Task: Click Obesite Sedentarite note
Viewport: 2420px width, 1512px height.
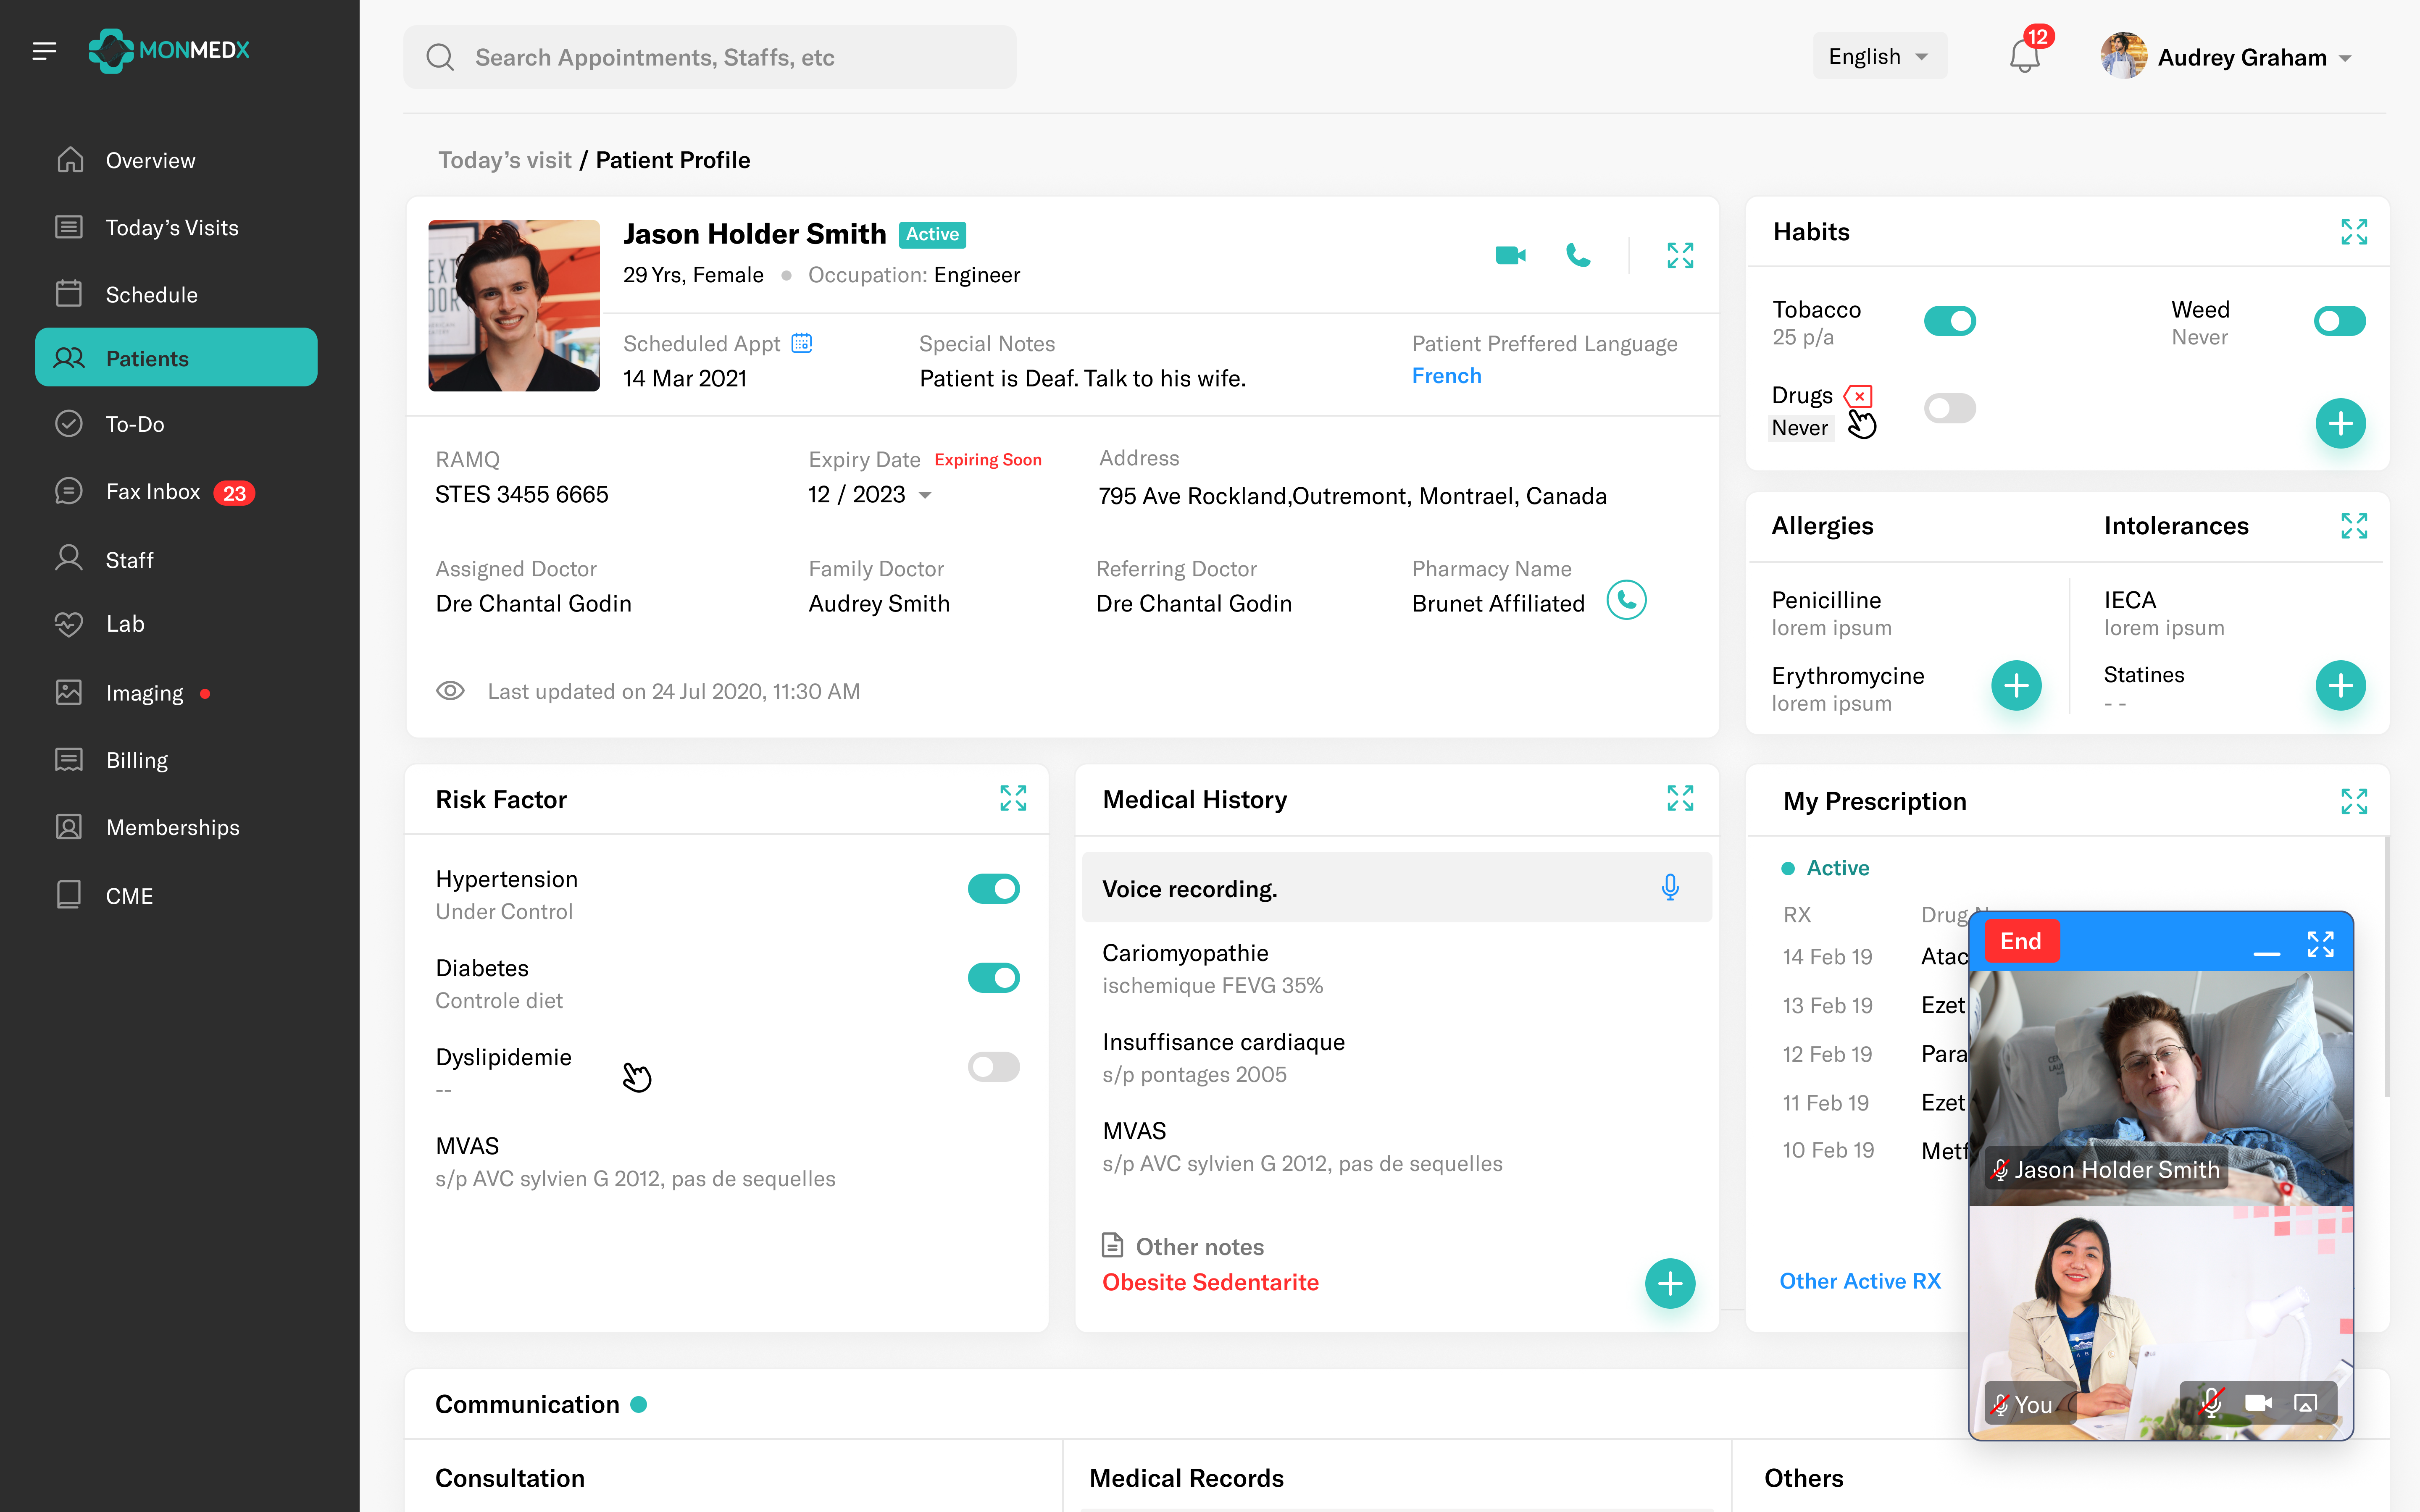Action: point(1210,1282)
